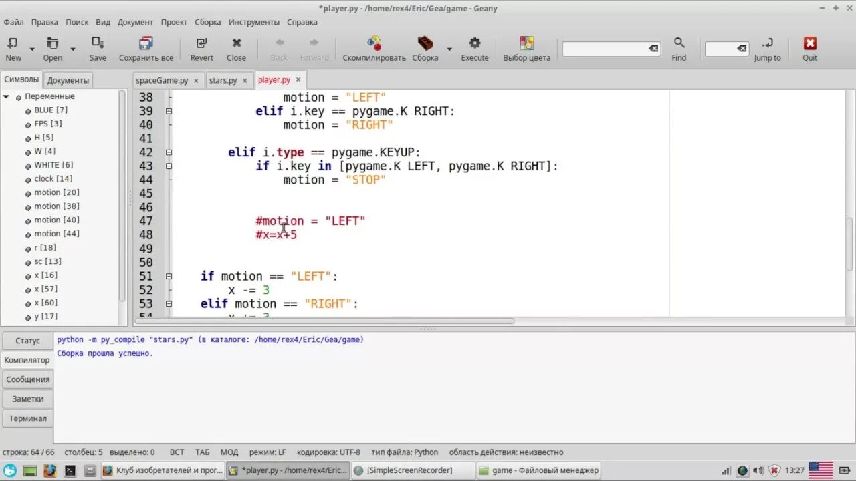The image size is (856, 481).
Task: Close the spaceGame.py tab
Action: coord(196,80)
